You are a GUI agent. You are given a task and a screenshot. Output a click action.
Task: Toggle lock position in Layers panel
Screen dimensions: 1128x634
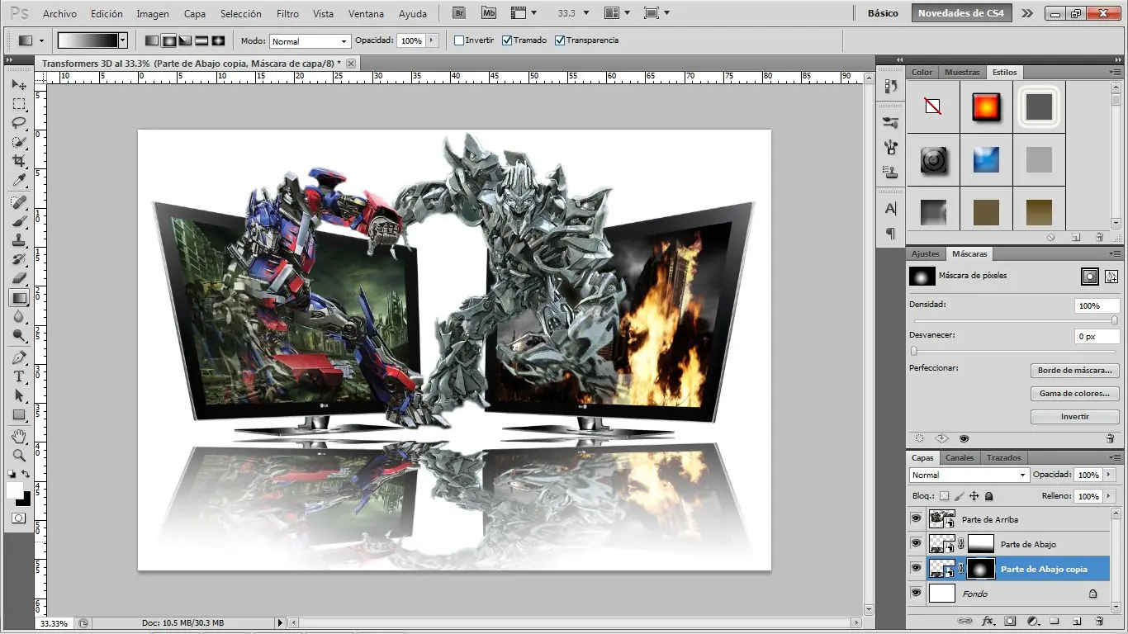pos(974,496)
